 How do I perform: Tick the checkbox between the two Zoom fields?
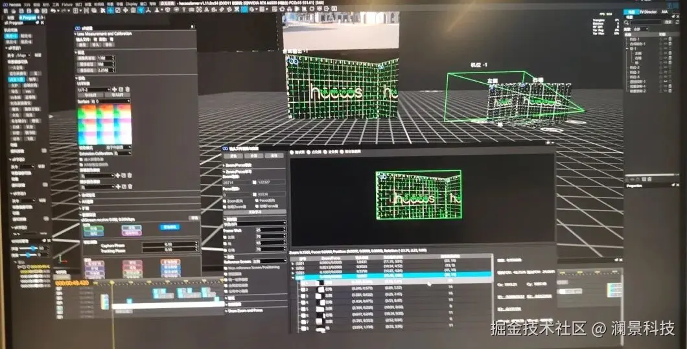(x=255, y=182)
